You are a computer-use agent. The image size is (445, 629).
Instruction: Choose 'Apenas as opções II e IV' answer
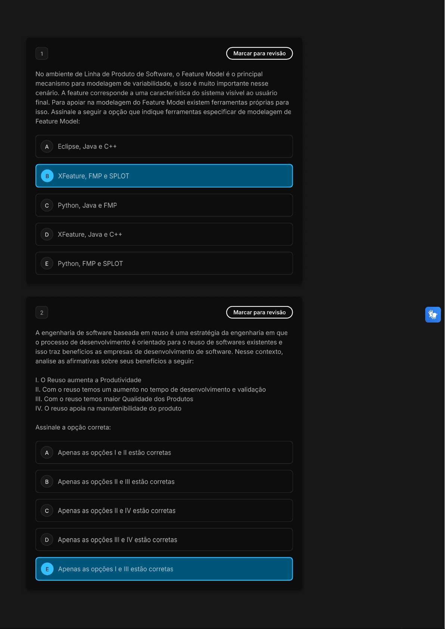(164, 511)
